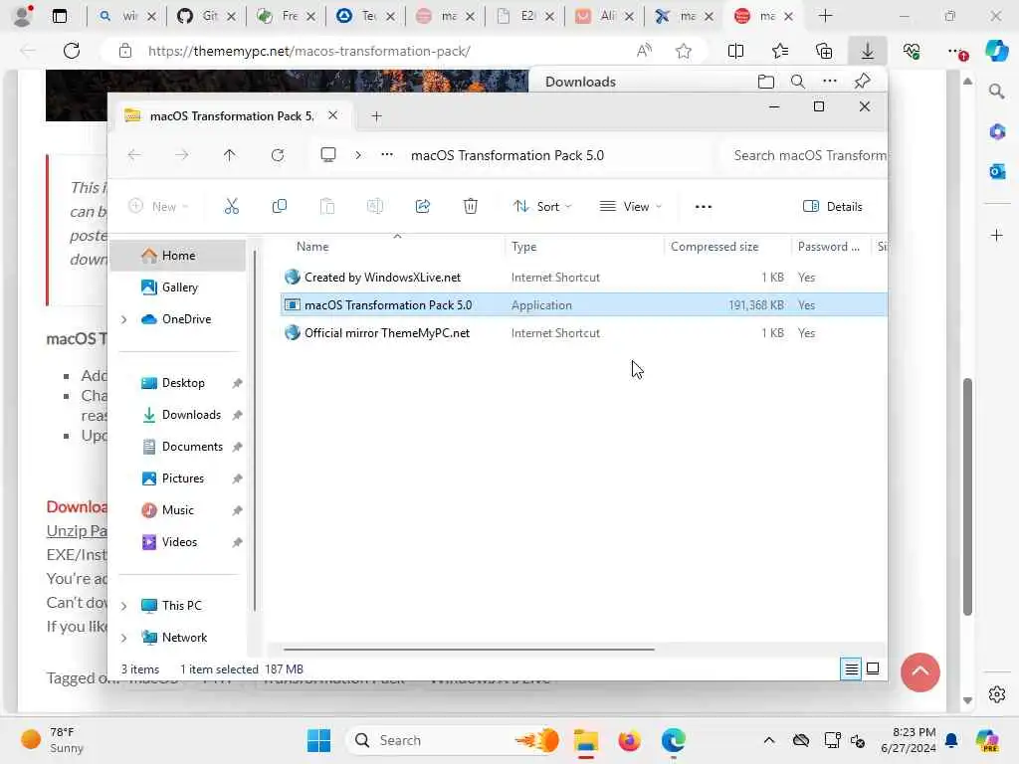Open Edge Collections icon
Screen dimensions: 1019x764
click(x=824, y=51)
